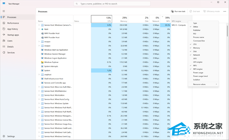
Task: Sort by the NPU column header
Action: click(166, 19)
